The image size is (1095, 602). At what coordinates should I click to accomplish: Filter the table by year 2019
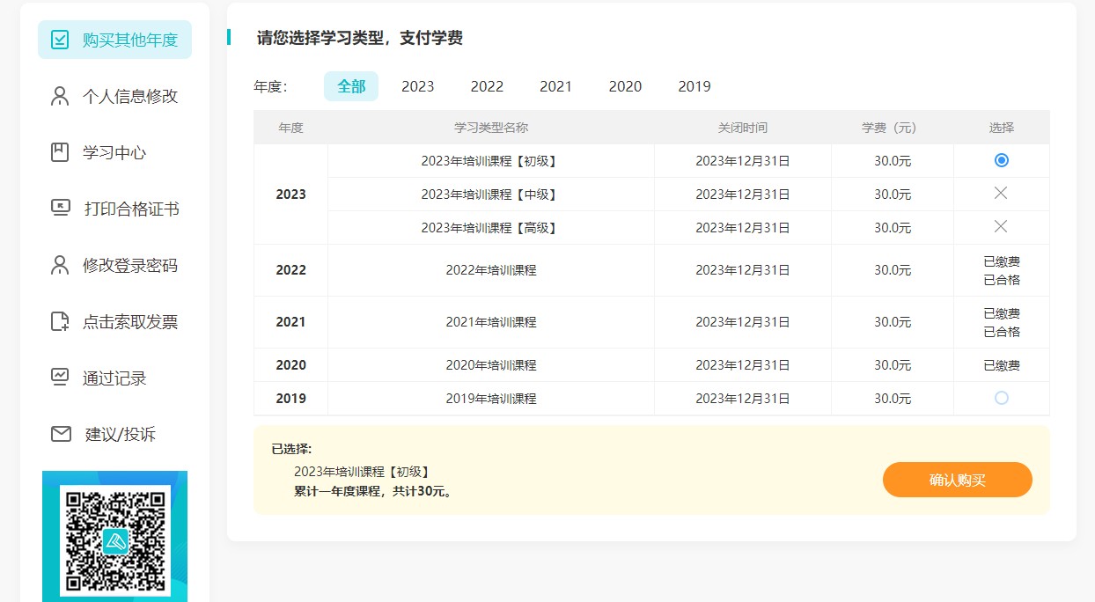pos(694,85)
